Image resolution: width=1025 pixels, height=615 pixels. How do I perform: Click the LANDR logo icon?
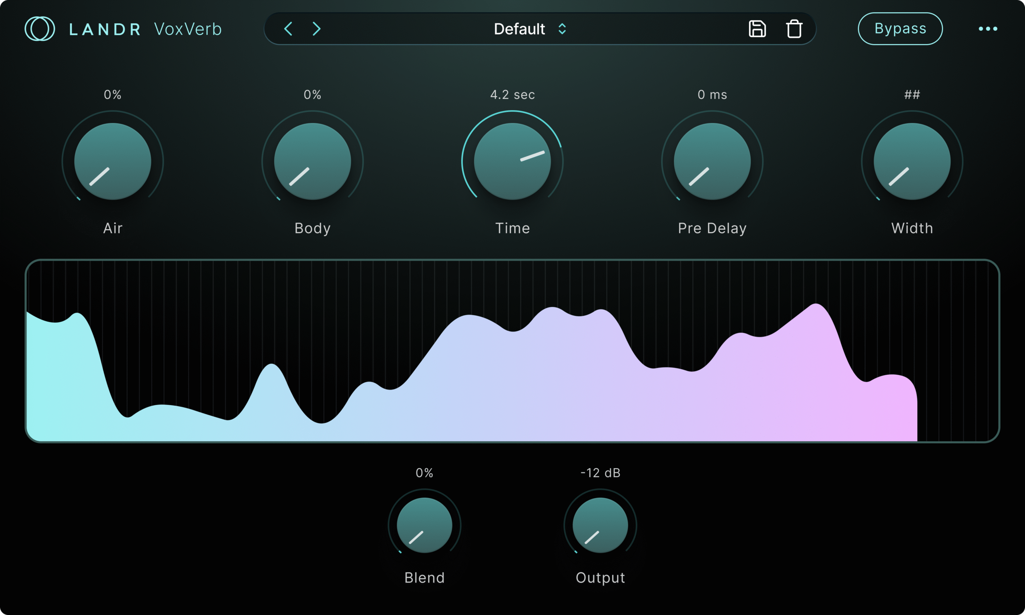click(40, 28)
